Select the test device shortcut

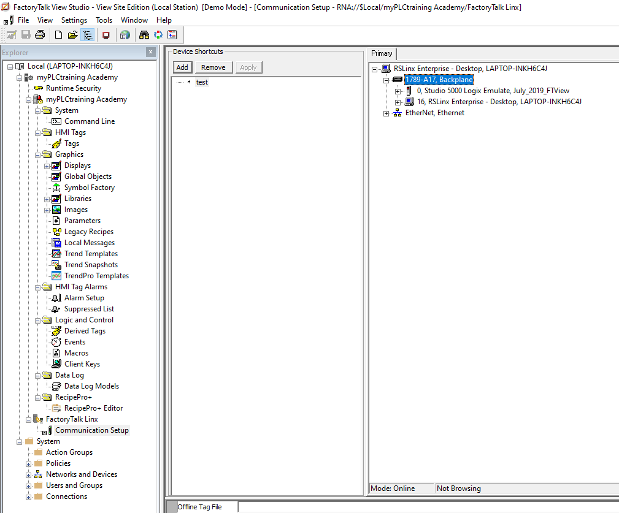click(x=202, y=82)
